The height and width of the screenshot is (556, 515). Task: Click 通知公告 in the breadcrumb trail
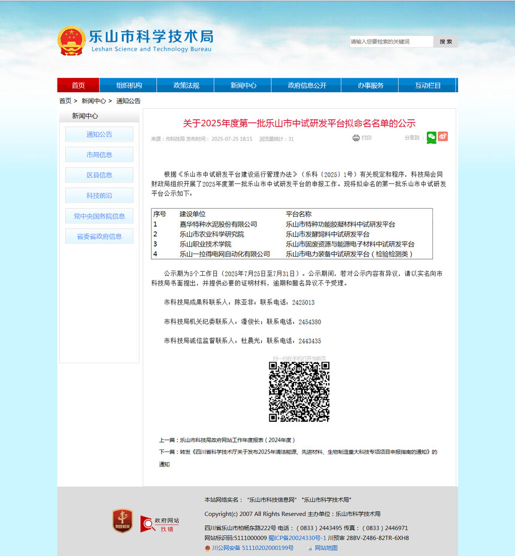128,101
